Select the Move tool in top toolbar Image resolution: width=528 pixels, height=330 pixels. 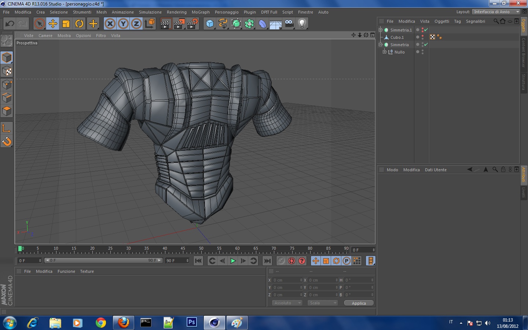pyautogui.click(x=53, y=24)
